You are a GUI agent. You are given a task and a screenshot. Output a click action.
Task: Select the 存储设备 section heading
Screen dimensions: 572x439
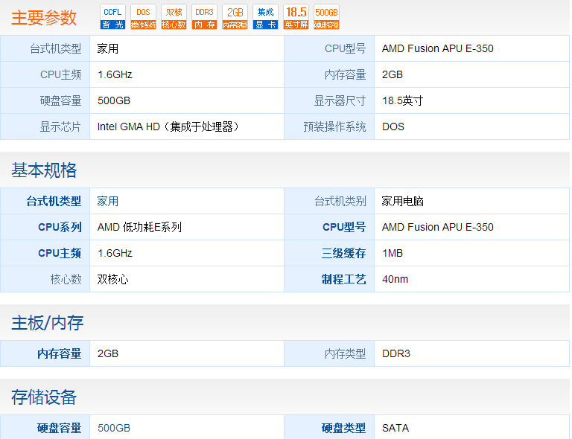click(44, 397)
